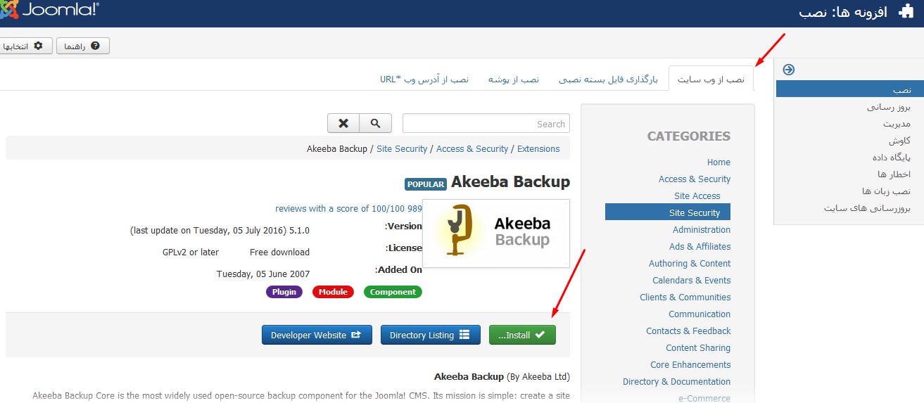Visit the Developer Website button
Screen dimensions: 924x403
pos(316,335)
